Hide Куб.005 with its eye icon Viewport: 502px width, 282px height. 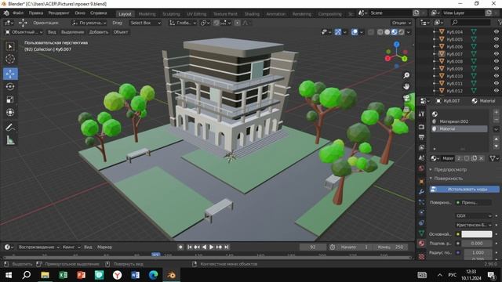tap(497, 39)
